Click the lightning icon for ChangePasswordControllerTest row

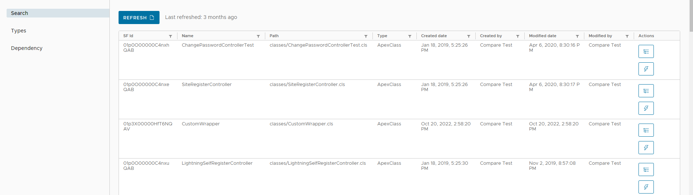point(646,69)
